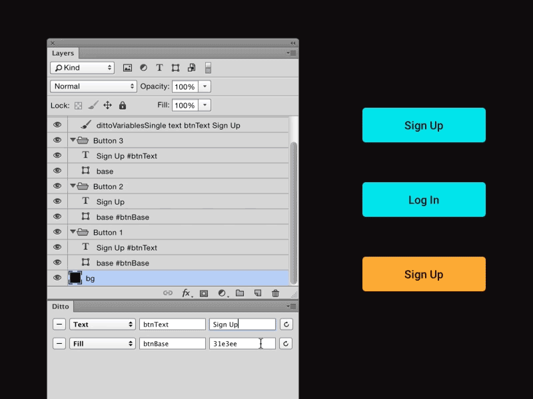The image size is (533, 399).
Task: Open the Fill variable type dropdown
Action: 103,344
